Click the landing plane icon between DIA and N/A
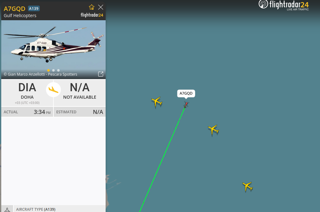The image size is (320, 212). pyautogui.click(x=53, y=90)
